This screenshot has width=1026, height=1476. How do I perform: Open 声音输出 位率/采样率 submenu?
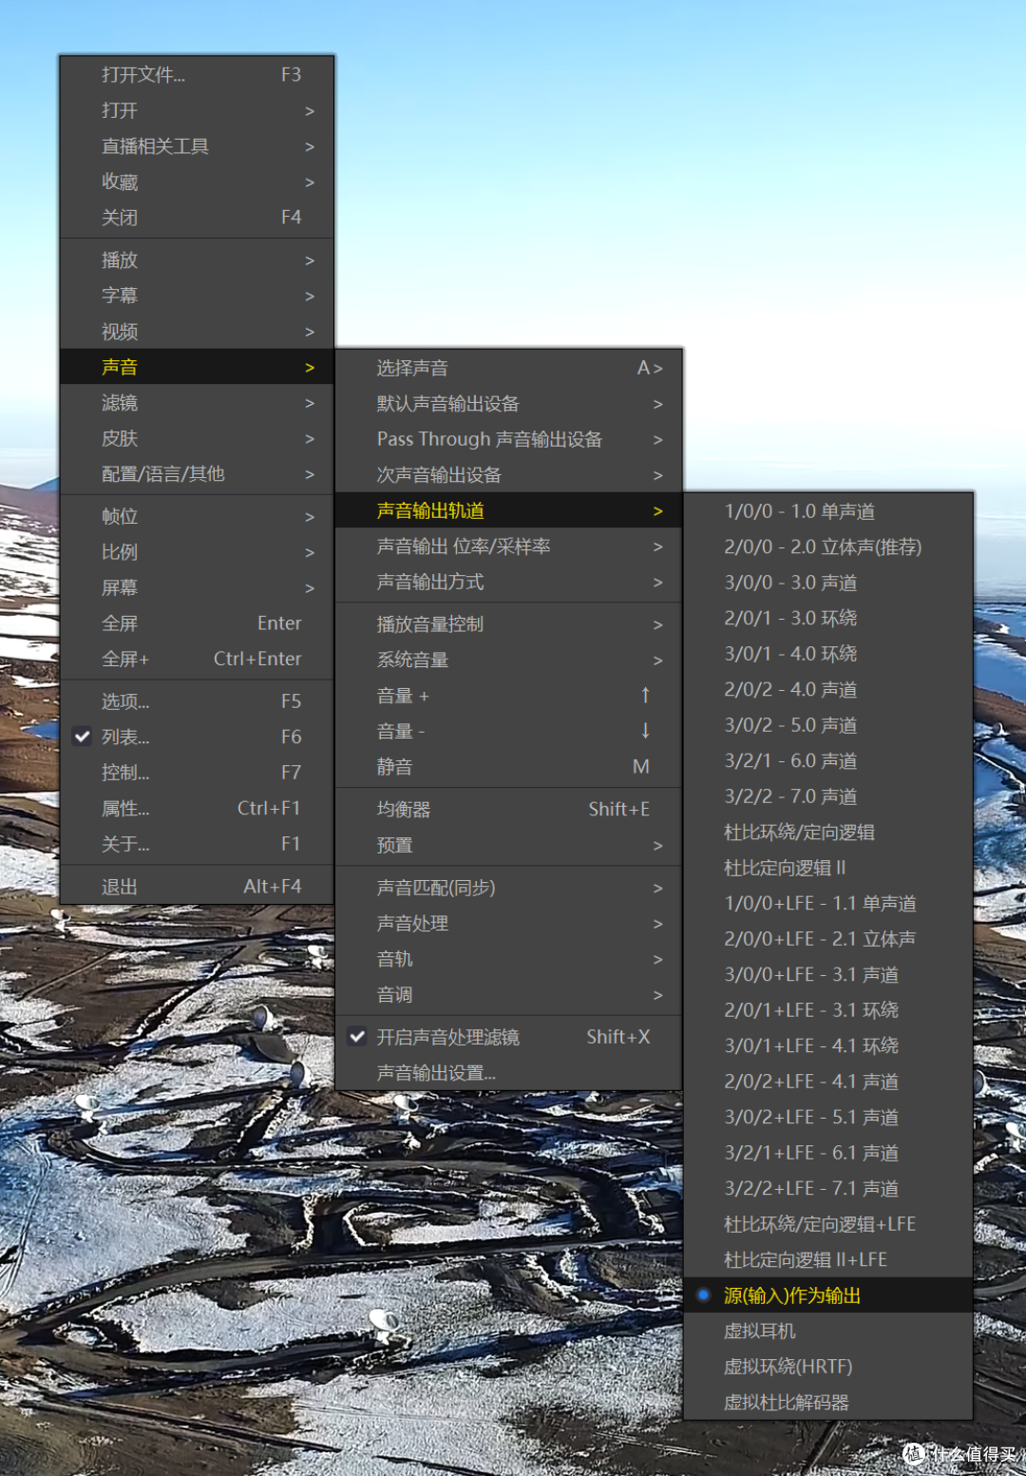point(508,546)
